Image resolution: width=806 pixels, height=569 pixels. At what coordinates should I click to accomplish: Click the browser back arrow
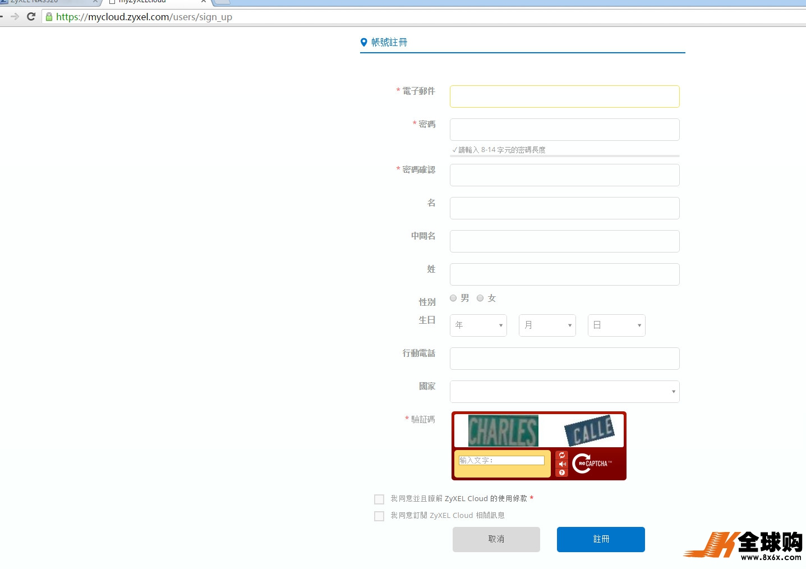point(2,17)
